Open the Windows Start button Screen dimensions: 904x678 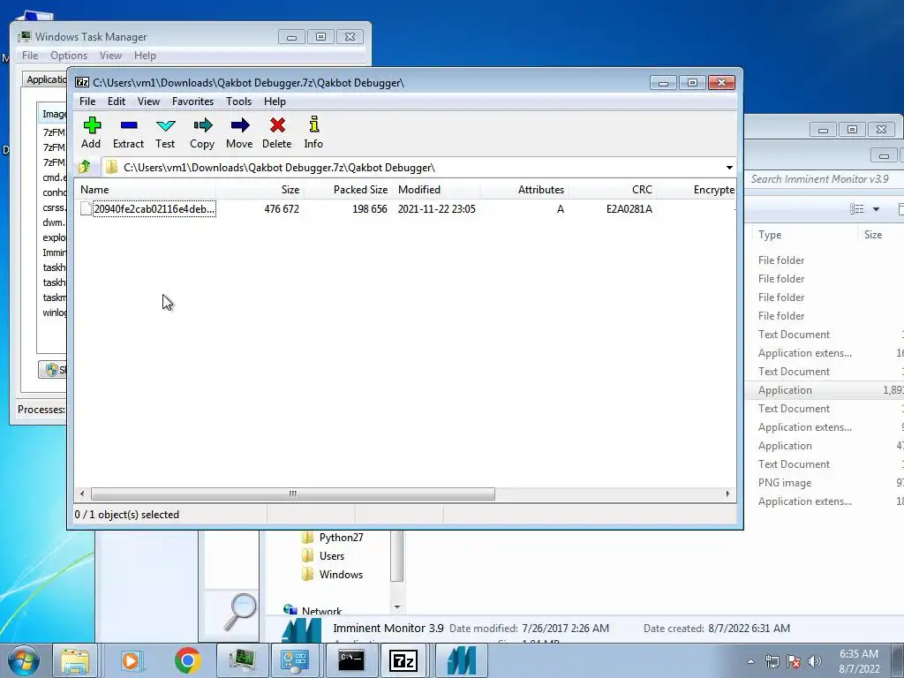pos(24,660)
